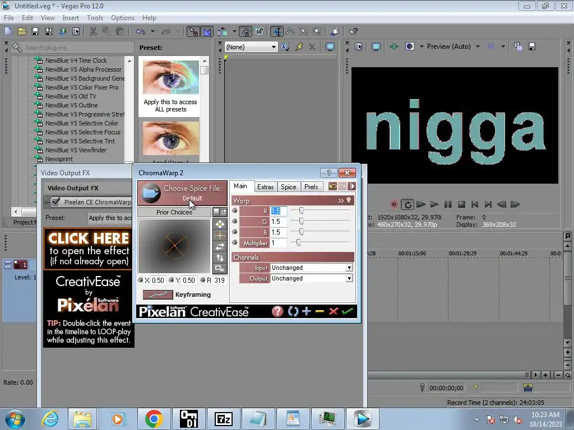The height and width of the screenshot is (430, 574).
Task: Pause playback in the preview transport
Action: (x=448, y=204)
